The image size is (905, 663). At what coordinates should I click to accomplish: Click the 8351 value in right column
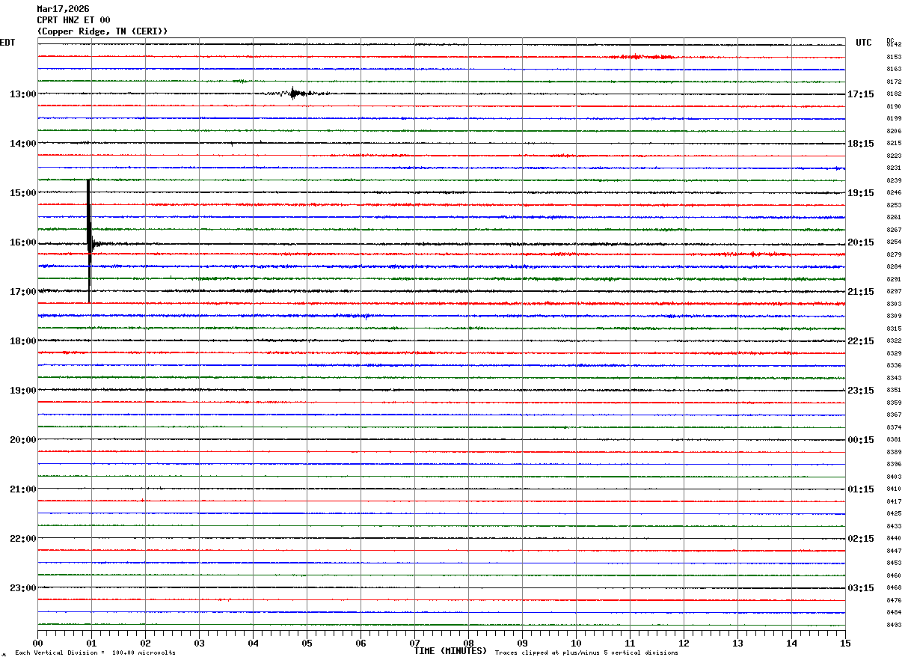pos(894,391)
